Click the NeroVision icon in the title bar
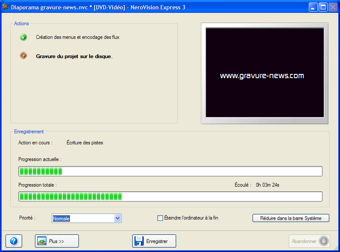The width and height of the screenshot is (340, 252). tap(6, 7)
